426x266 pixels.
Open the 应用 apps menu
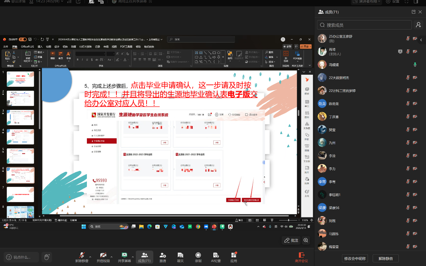click(x=234, y=257)
